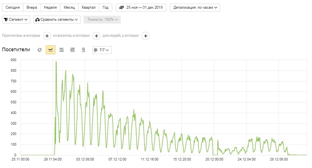Select the Неделя period tab

[50, 8]
